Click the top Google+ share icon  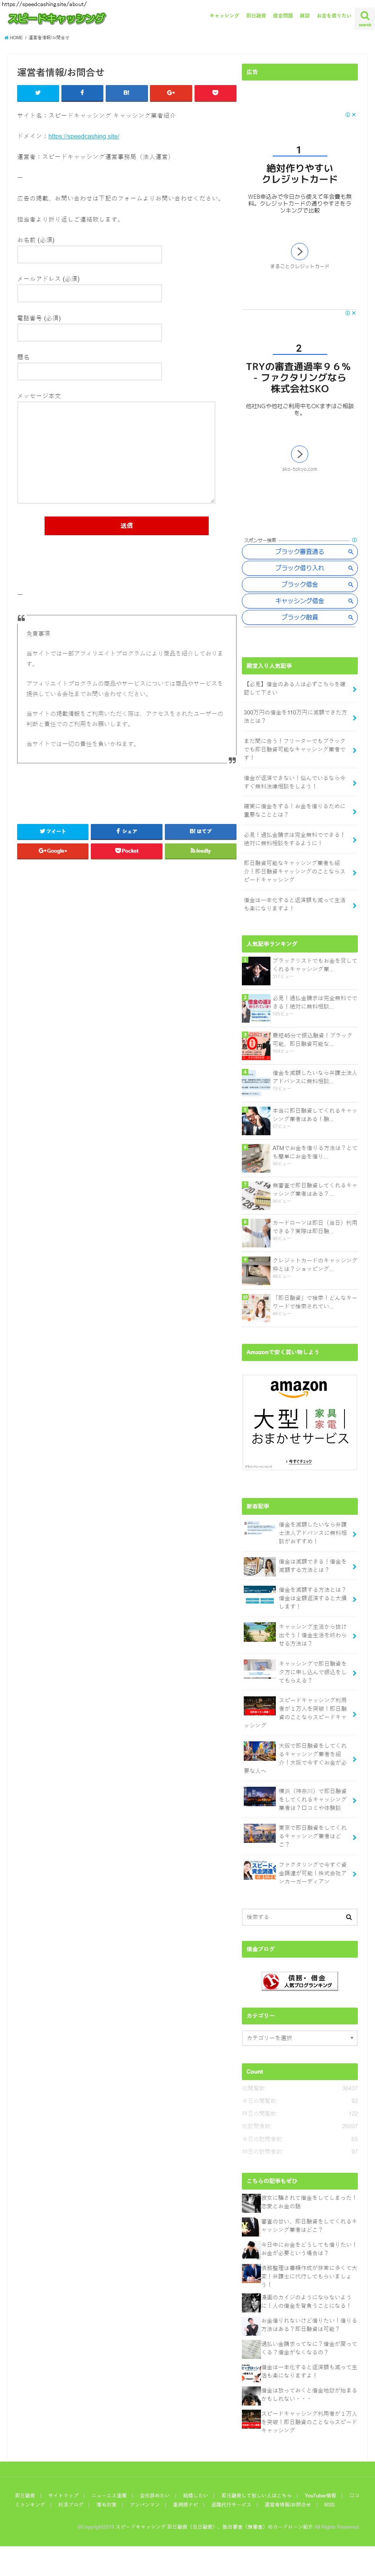point(170,93)
